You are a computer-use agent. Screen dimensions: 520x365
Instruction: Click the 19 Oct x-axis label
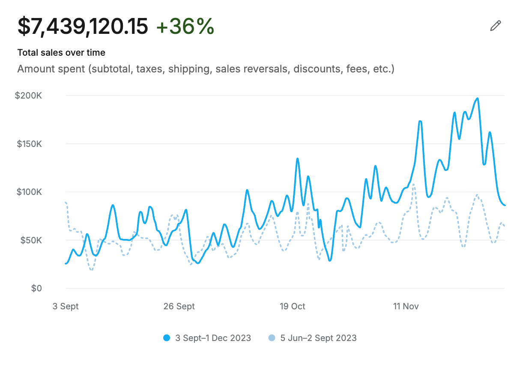pyautogui.click(x=293, y=306)
